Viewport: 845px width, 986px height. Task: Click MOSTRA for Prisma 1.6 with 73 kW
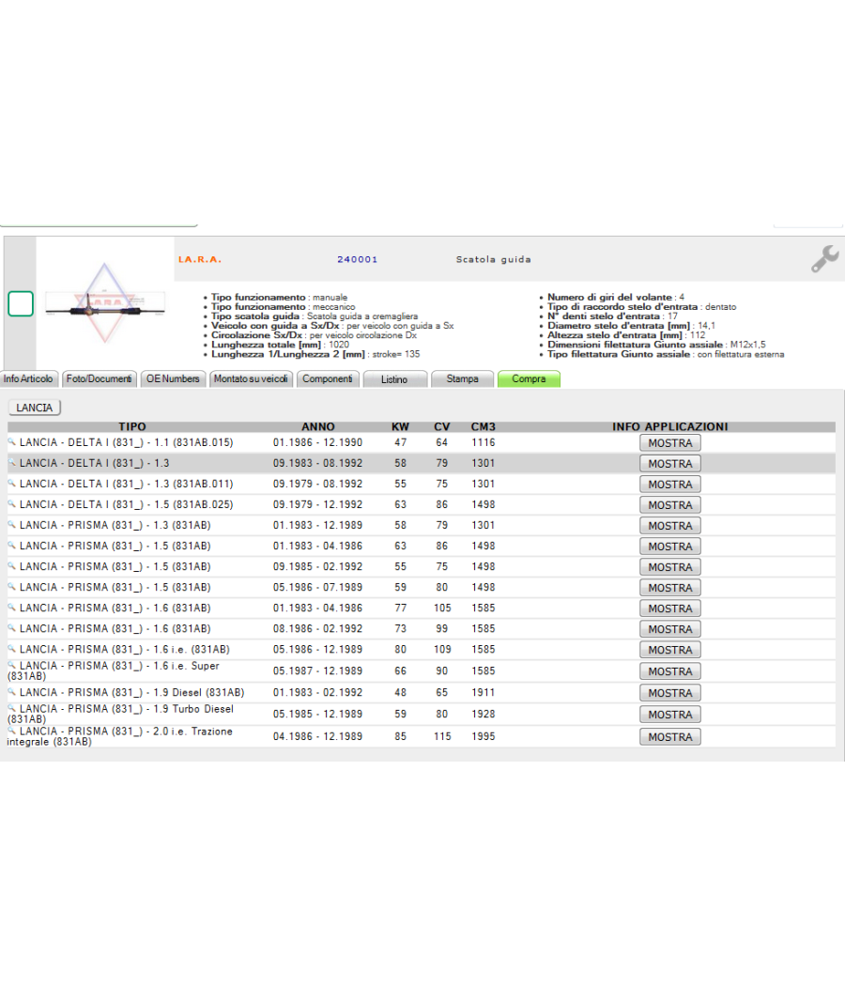coord(670,630)
